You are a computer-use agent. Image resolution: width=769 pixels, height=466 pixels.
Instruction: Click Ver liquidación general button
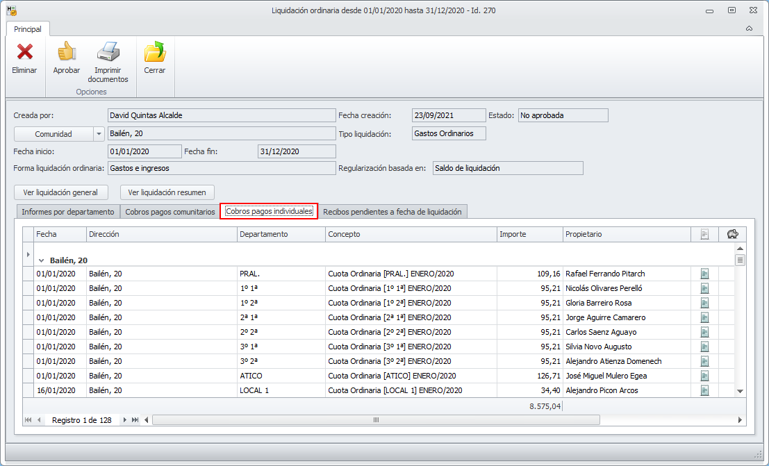tap(60, 192)
